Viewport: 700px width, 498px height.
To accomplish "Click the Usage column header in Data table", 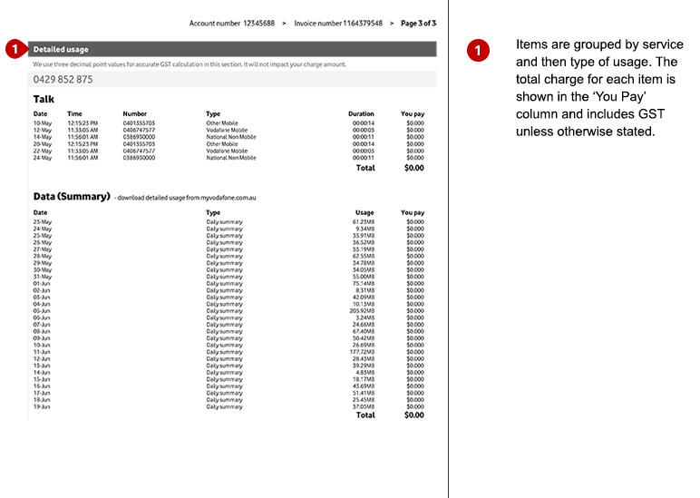I will click(365, 212).
